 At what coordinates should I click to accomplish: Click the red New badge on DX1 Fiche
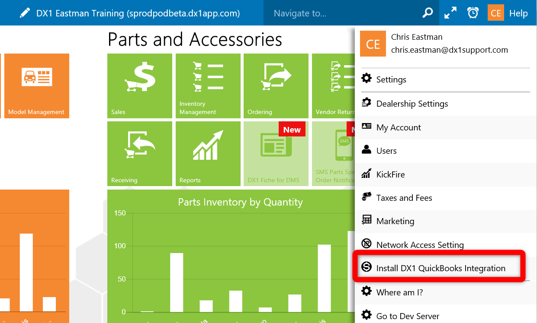tap(292, 130)
